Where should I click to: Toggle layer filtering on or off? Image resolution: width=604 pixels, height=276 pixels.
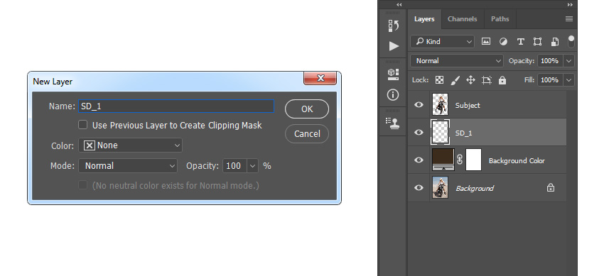[x=571, y=42]
